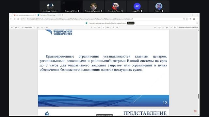209x117 pixels.
Task: Click the save as icon in PDF toolbar
Action: click(x=167, y=28)
